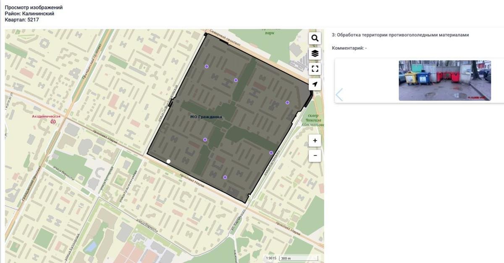The width and height of the screenshot is (504, 263).
Task: Click the Квартал: 5217 header text
Action: (x=21, y=20)
